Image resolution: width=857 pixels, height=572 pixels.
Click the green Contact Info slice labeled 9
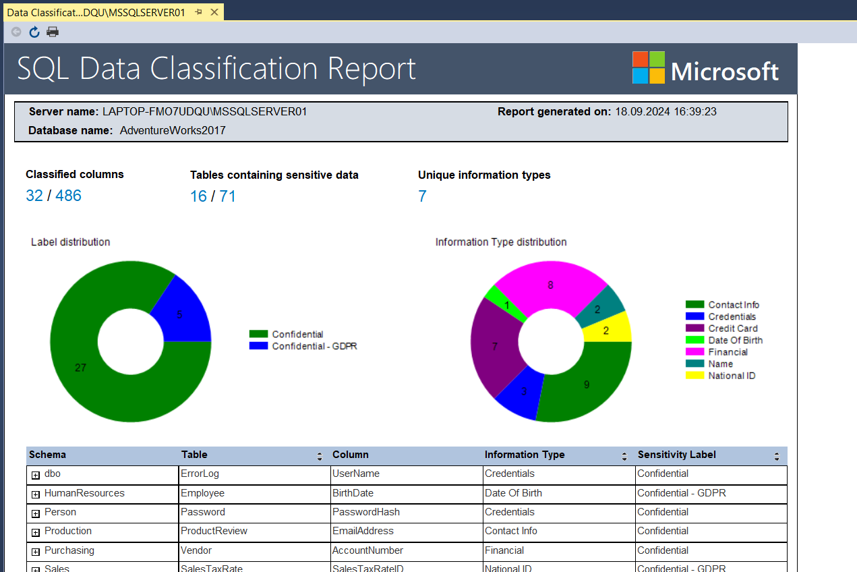pyautogui.click(x=585, y=383)
